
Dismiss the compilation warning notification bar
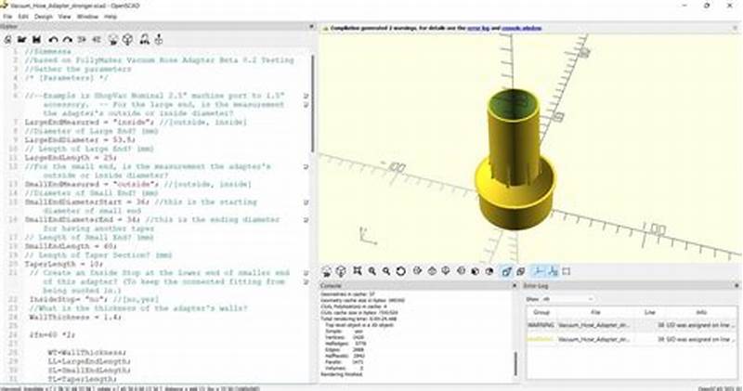tap(736, 28)
